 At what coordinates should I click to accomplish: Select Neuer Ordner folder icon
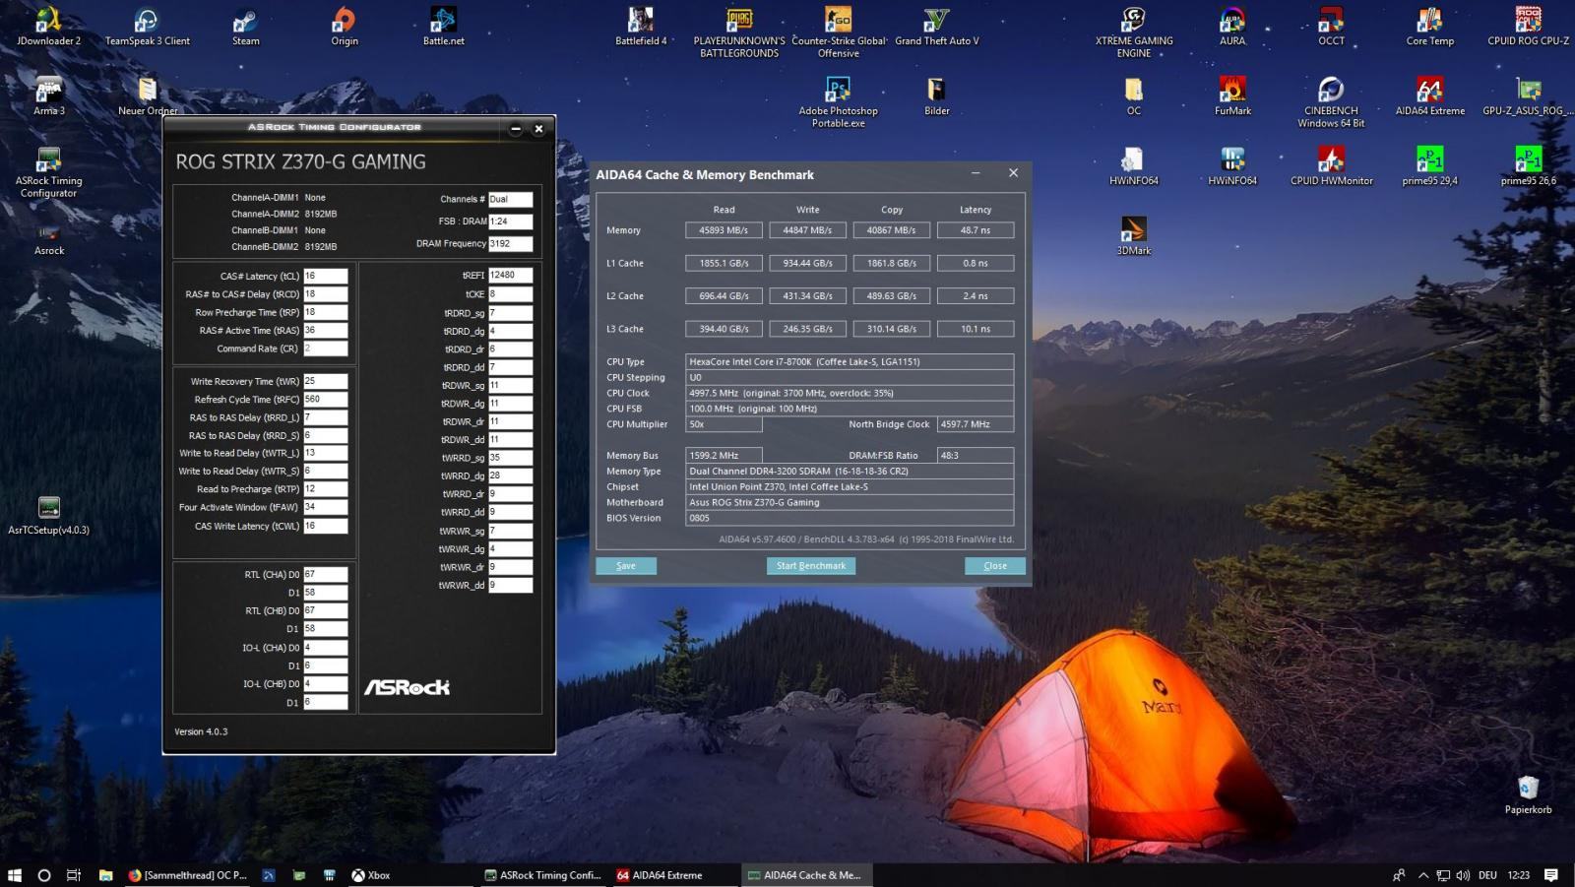click(x=147, y=96)
